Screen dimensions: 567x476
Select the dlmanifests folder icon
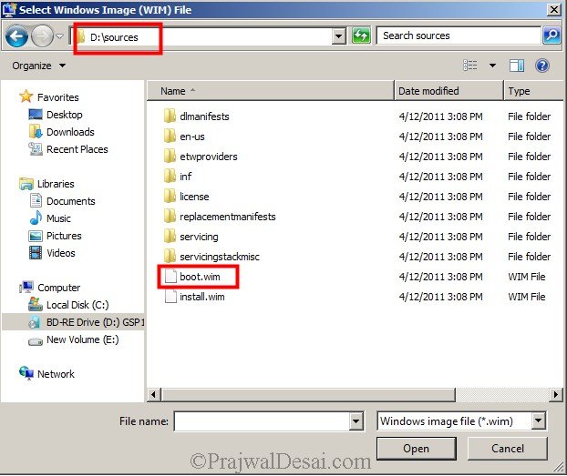(170, 116)
